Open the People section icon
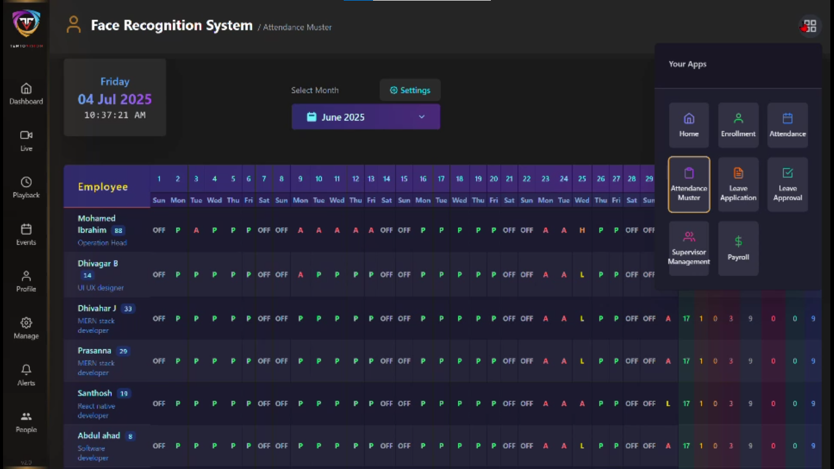834x469 pixels. click(26, 422)
